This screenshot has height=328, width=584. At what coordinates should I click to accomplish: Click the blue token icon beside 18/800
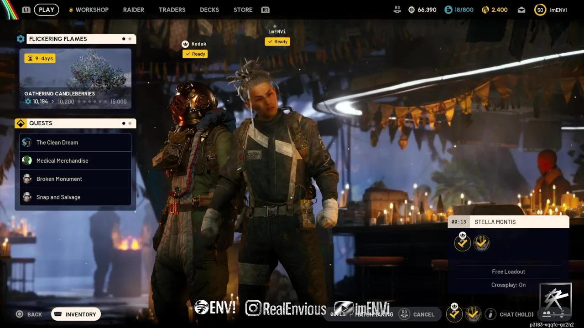(x=448, y=10)
